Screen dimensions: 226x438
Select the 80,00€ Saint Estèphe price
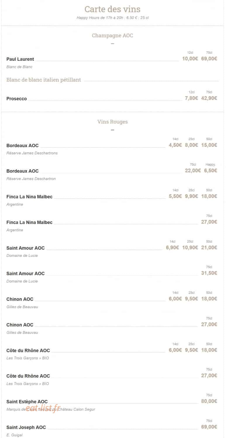[209, 401]
